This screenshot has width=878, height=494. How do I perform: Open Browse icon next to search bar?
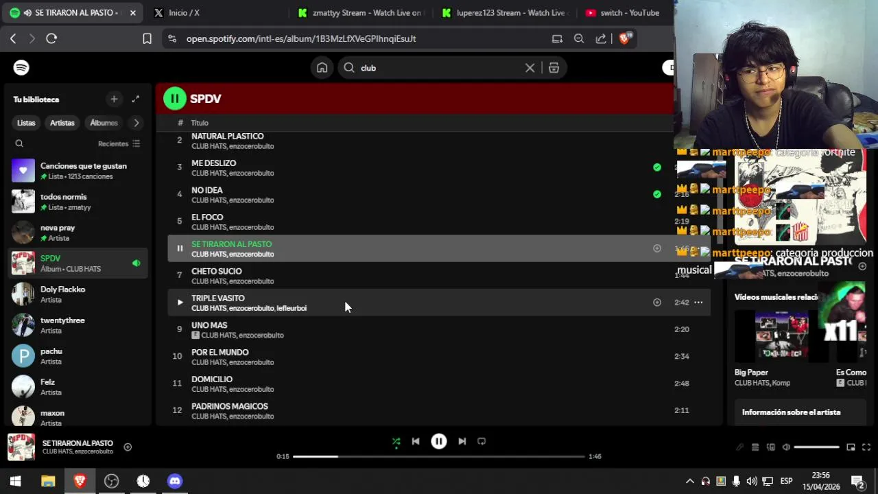point(554,68)
